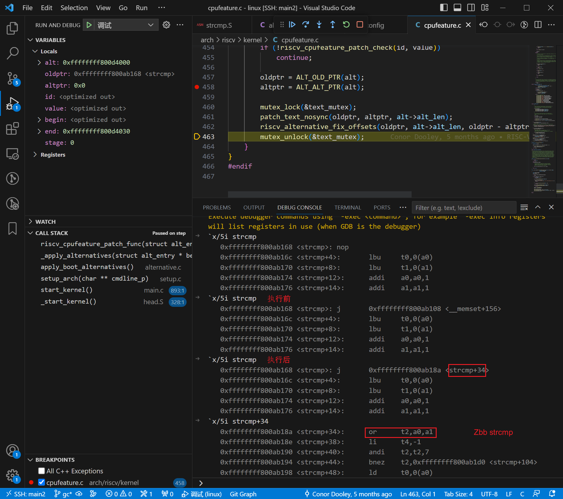The height and width of the screenshot is (499, 563).
Task: Toggle breakpoint dot on line 458
Action: coord(197,87)
